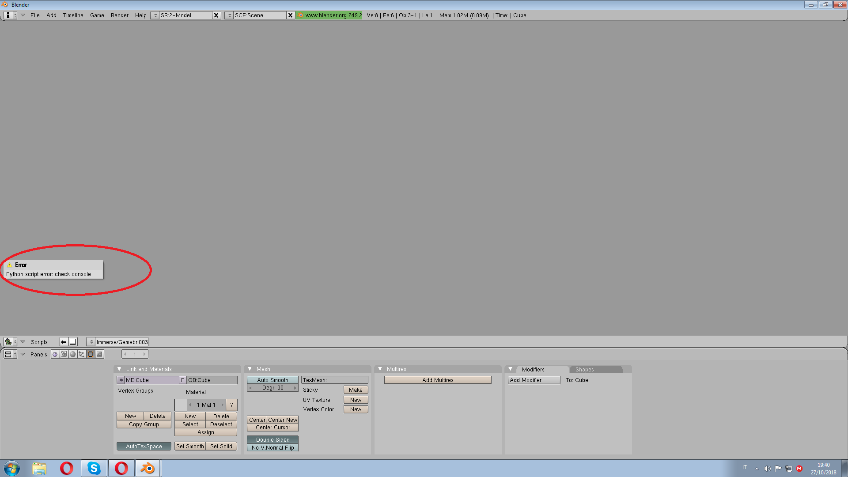Delete the SCE:Scene with X button
848x477 pixels.
click(291, 15)
